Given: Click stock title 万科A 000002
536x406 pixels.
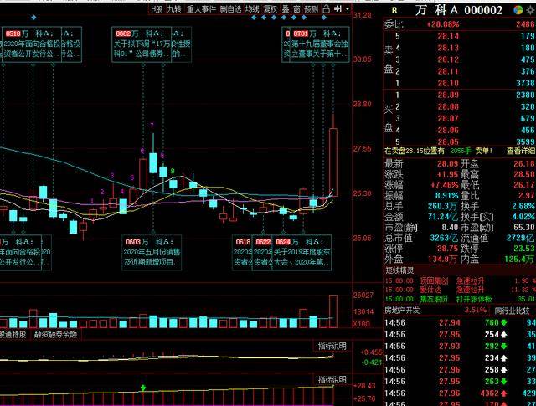Looking at the screenshot, I should click(x=459, y=10).
